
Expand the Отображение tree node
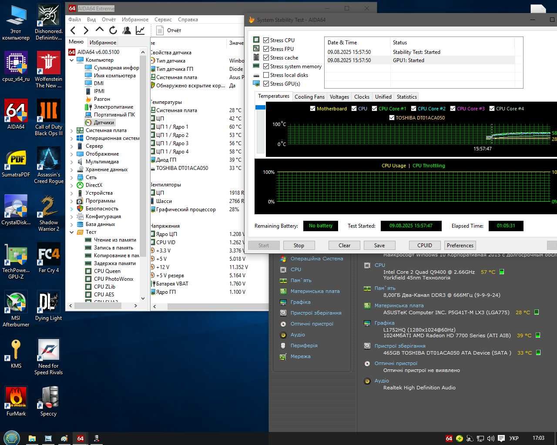click(x=72, y=154)
